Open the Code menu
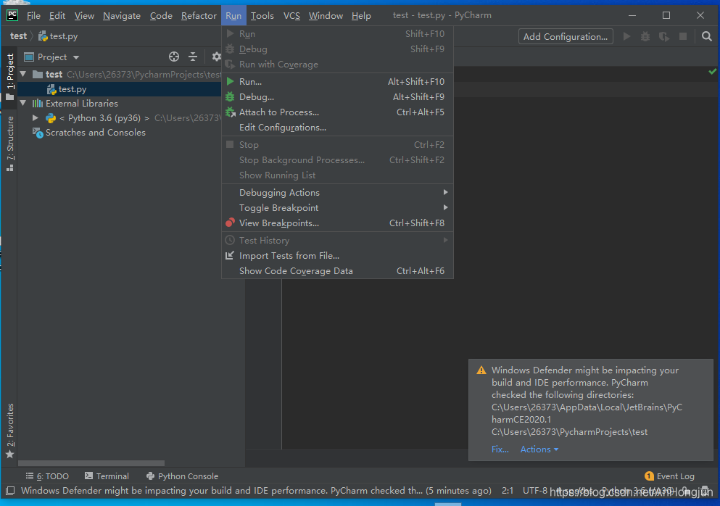The height and width of the screenshot is (506, 720). (x=161, y=16)
